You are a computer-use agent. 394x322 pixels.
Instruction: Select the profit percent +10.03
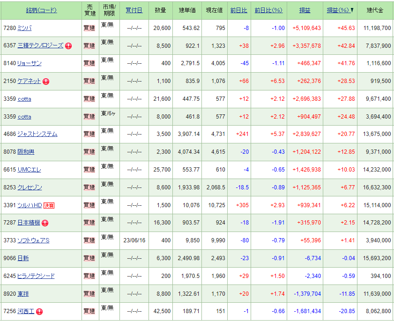346,170
